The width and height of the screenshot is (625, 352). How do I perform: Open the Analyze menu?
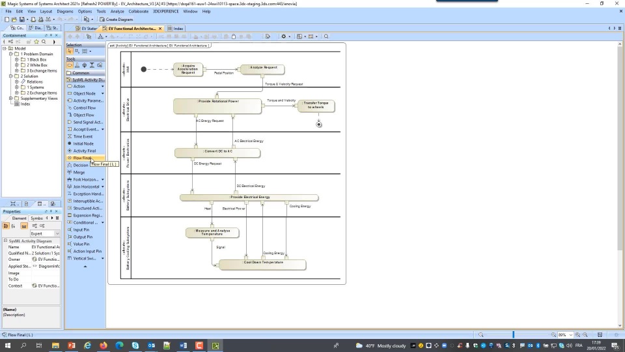117,12
